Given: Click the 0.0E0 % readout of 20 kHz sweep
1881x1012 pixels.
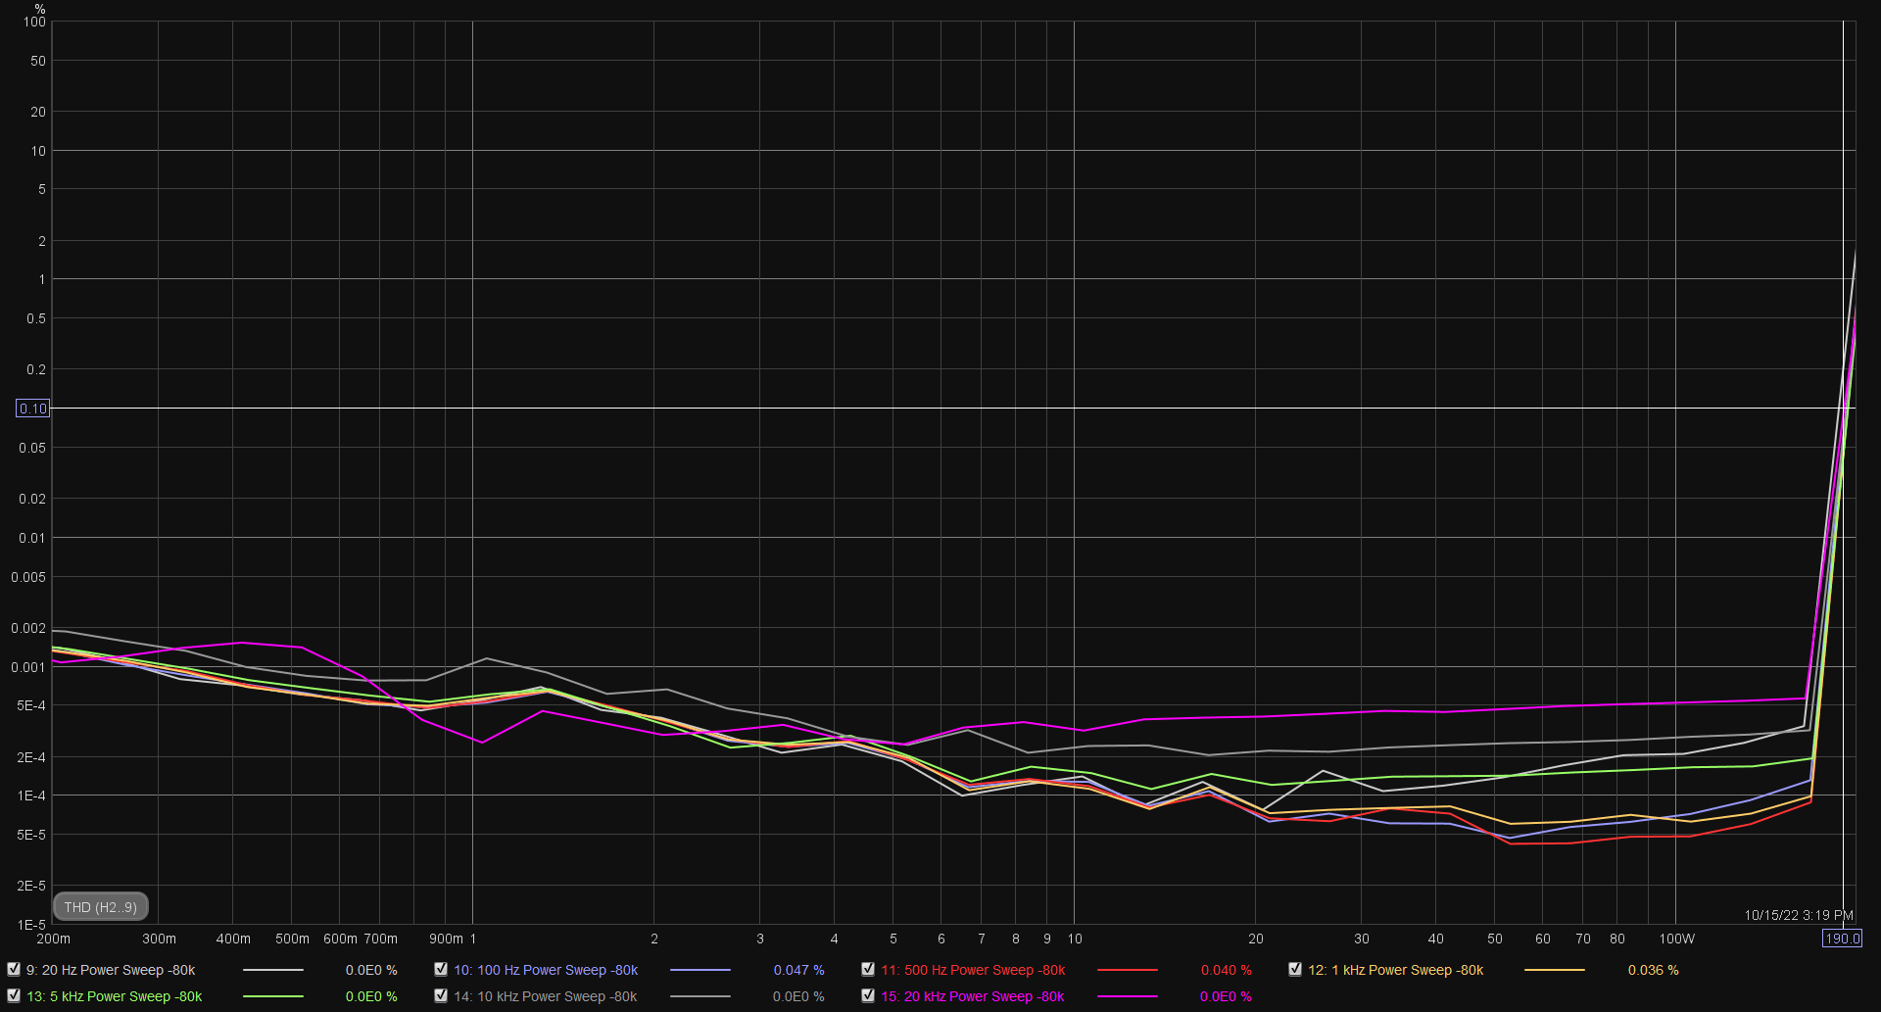Looking at the screenshot, I should click(x=1226, y=996).
